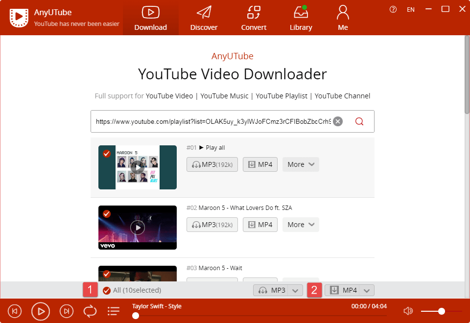Clear the URL with the X icon
This screenshot has width=470, height=323.
(338, 121)
